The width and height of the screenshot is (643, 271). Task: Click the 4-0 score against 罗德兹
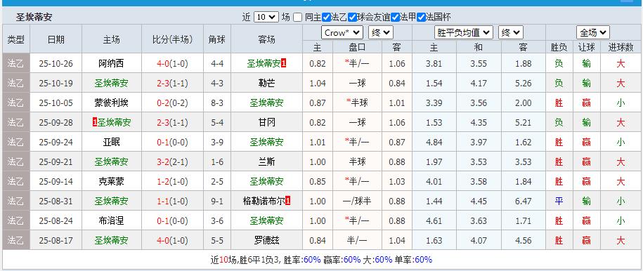pos(163,241)
